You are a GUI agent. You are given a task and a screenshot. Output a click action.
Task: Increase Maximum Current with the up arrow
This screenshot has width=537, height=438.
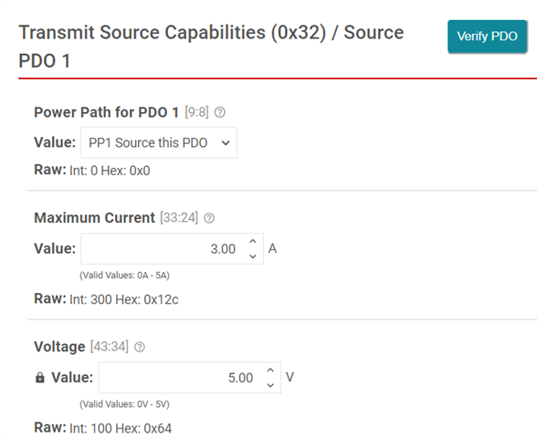253,241
